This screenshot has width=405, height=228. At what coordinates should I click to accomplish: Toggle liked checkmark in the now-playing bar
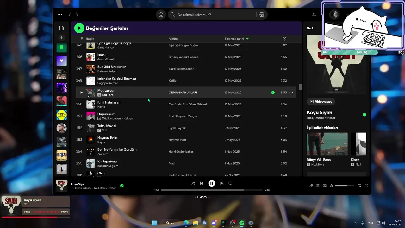(x=122, y=186)
